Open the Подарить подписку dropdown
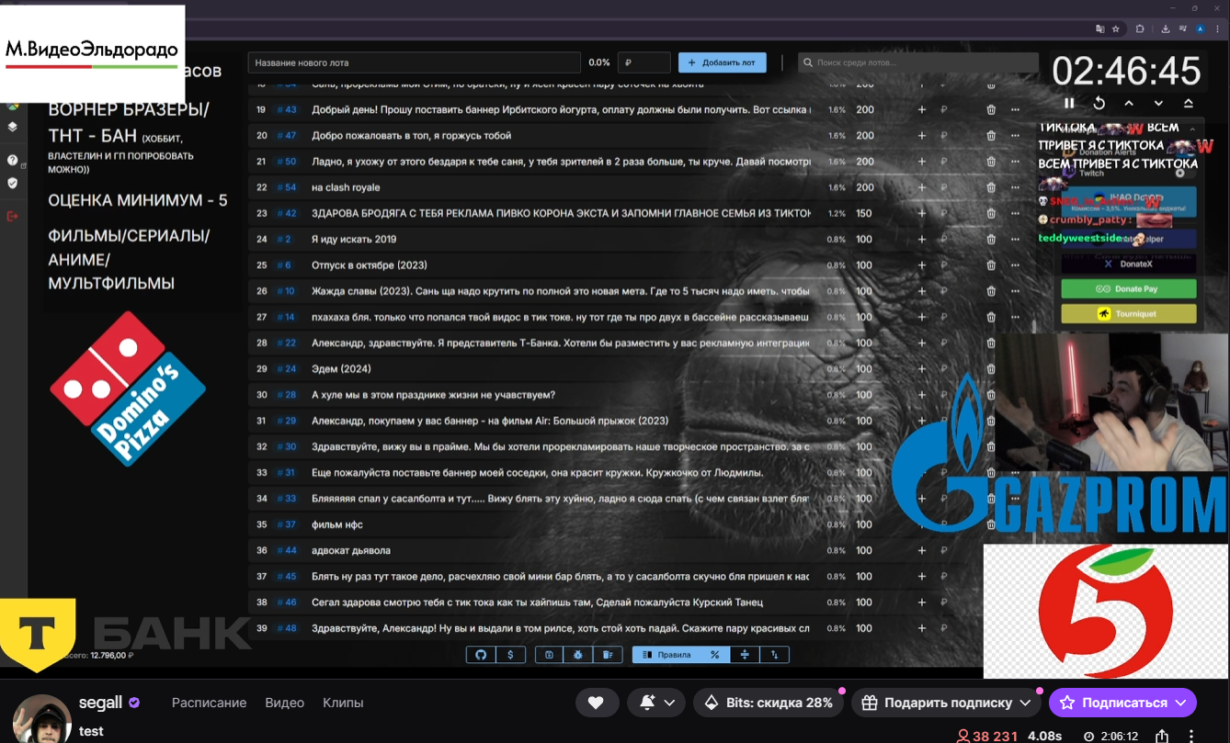 (x=947, y=703)
